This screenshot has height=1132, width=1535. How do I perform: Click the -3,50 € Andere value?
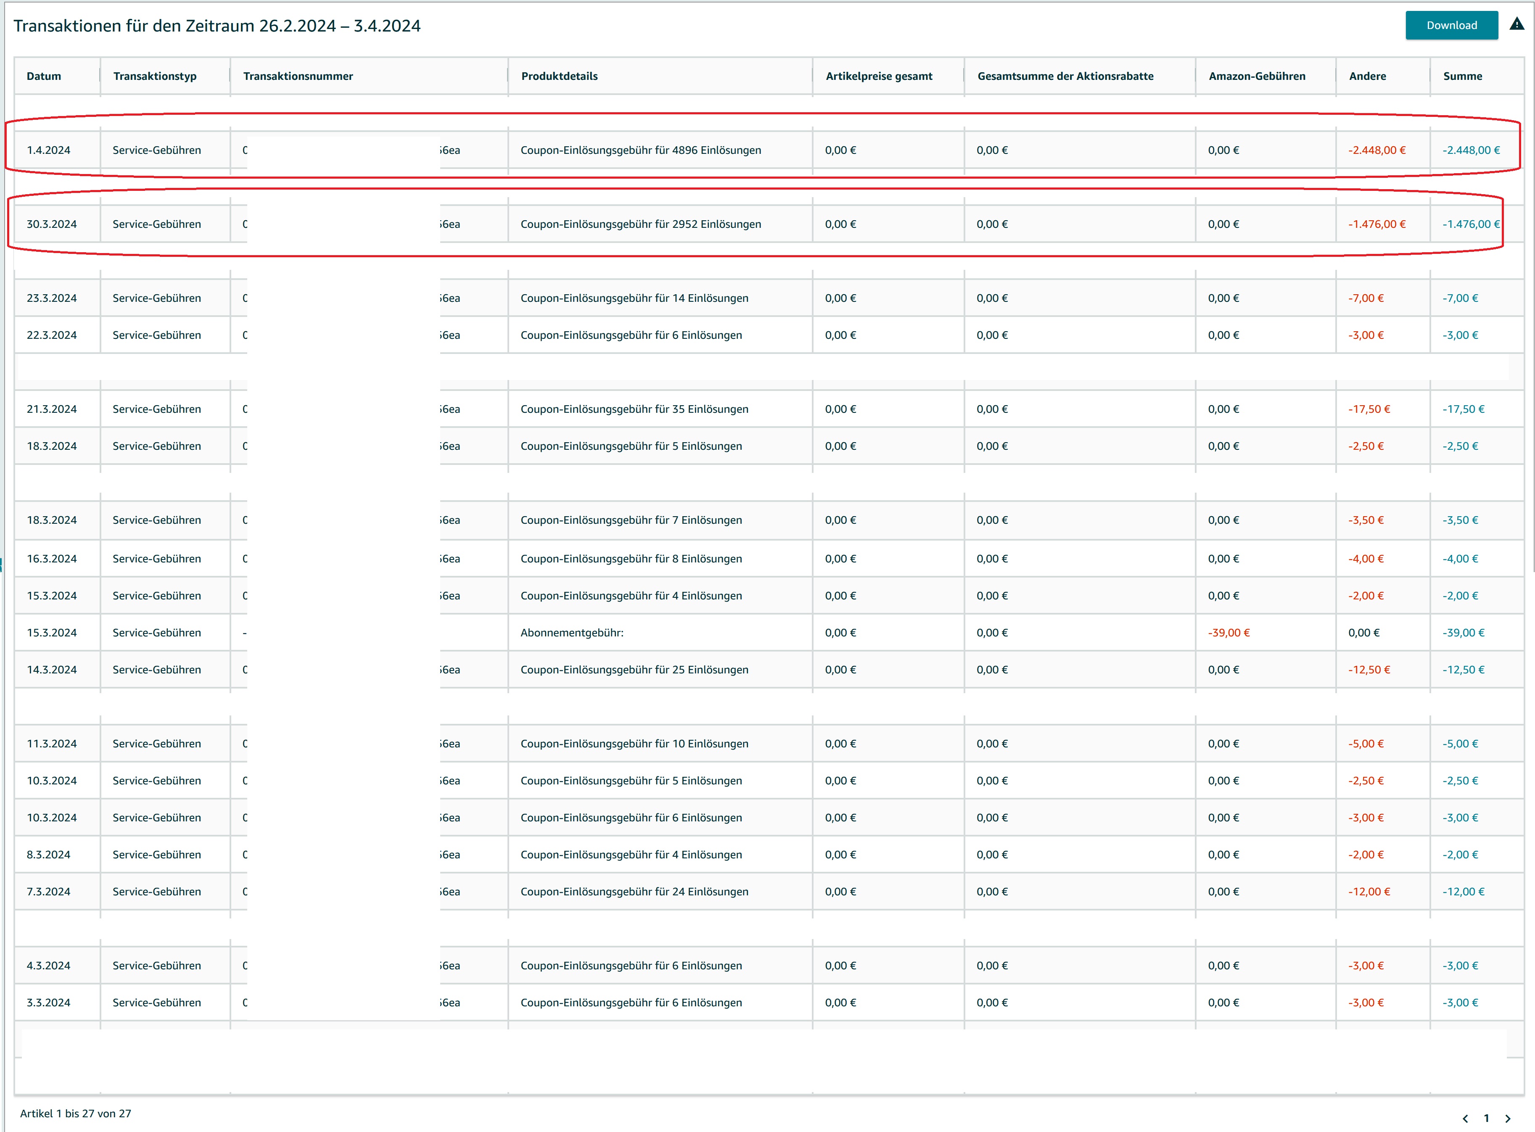coord(1366,520)
